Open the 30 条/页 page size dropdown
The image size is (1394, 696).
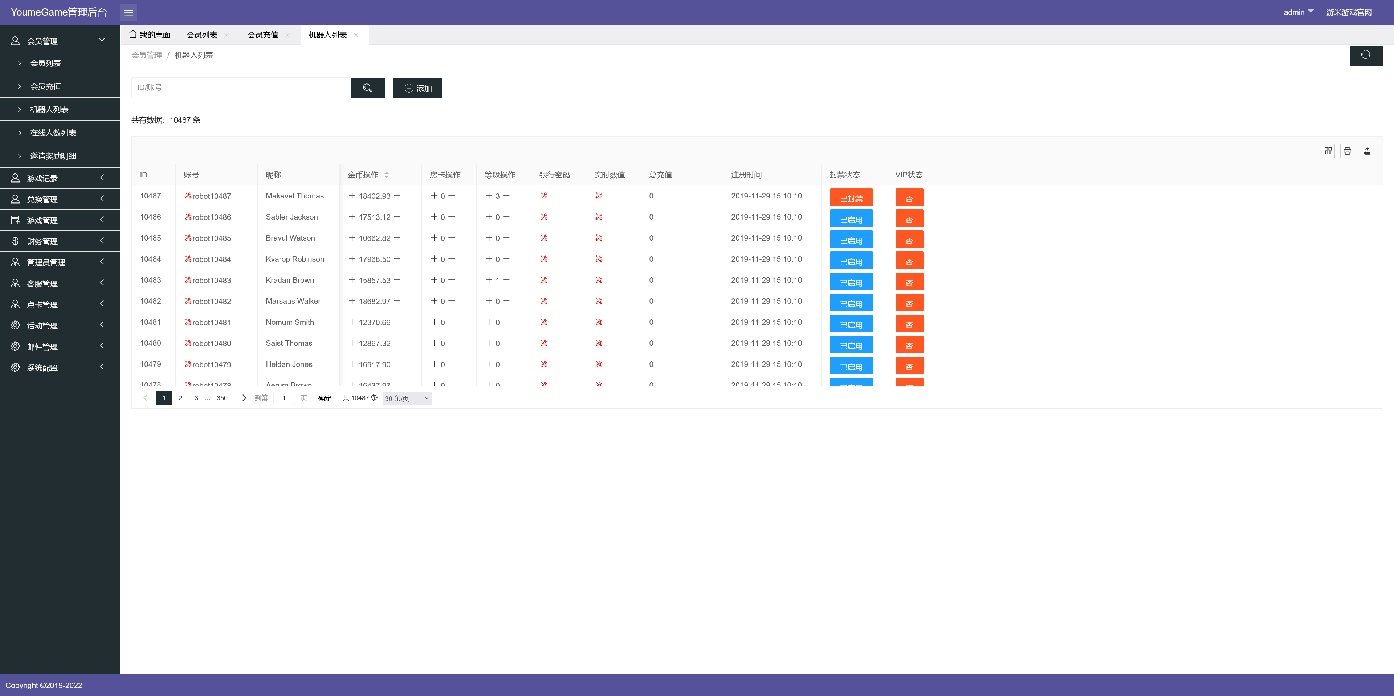pos(407,398)
